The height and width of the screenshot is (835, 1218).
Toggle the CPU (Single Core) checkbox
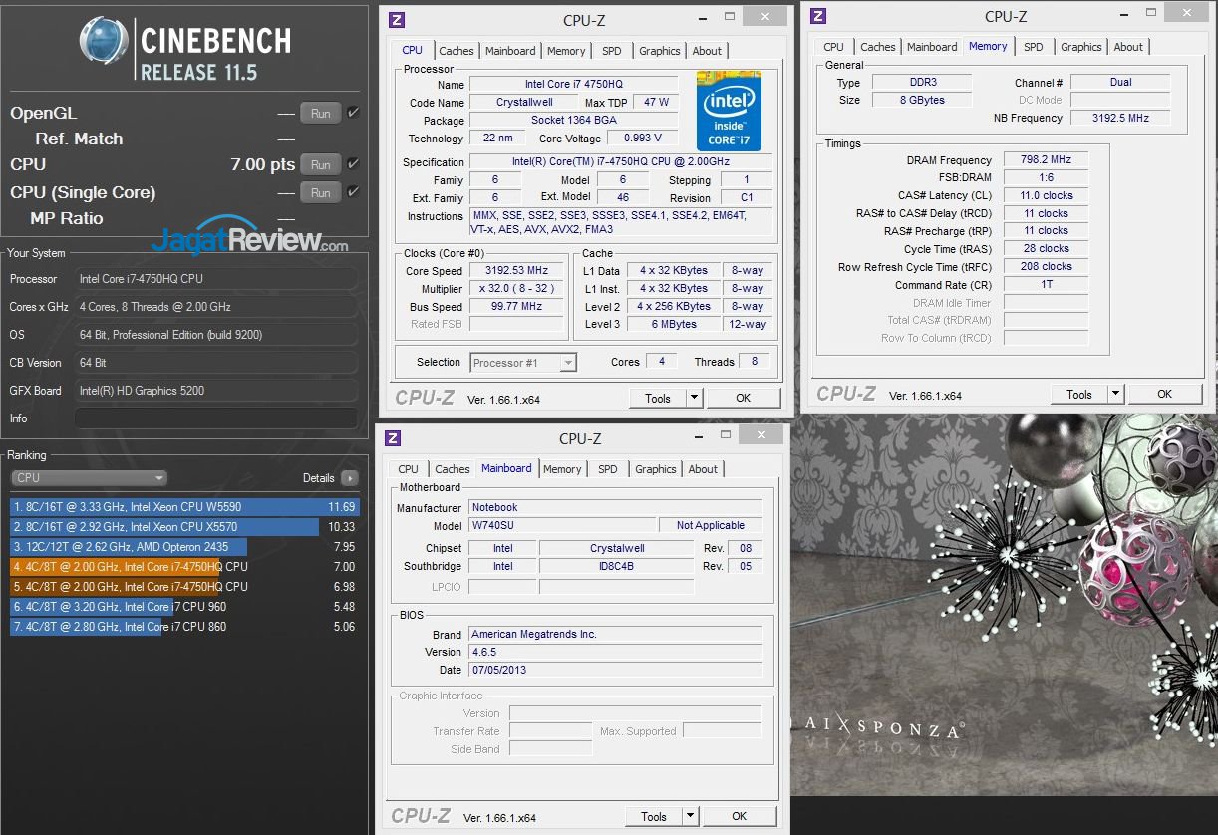pyautogui.click(x=353, y=192)
